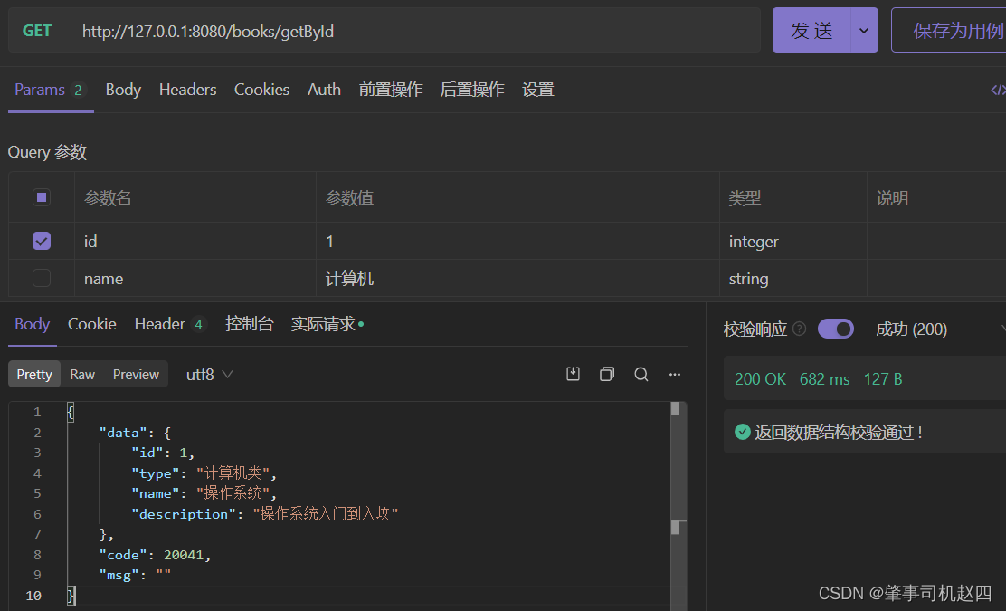Switch response view to Raw
1006x611 pixels.
(x=82, y=375)
